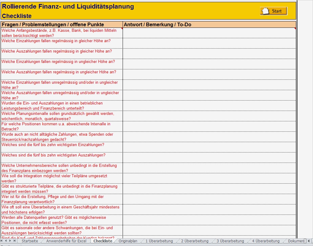Select header 'Antwort / Bemerkung / To-Do'

[x=209, y=24]
